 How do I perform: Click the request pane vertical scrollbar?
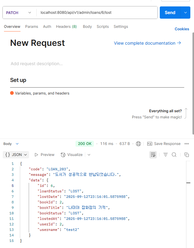[193, 83]
